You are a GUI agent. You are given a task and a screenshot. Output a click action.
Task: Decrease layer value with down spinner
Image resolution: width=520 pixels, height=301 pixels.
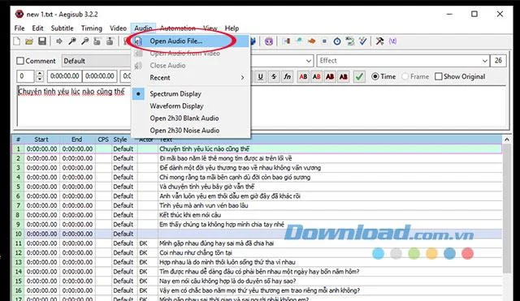(x=40, y=80)
